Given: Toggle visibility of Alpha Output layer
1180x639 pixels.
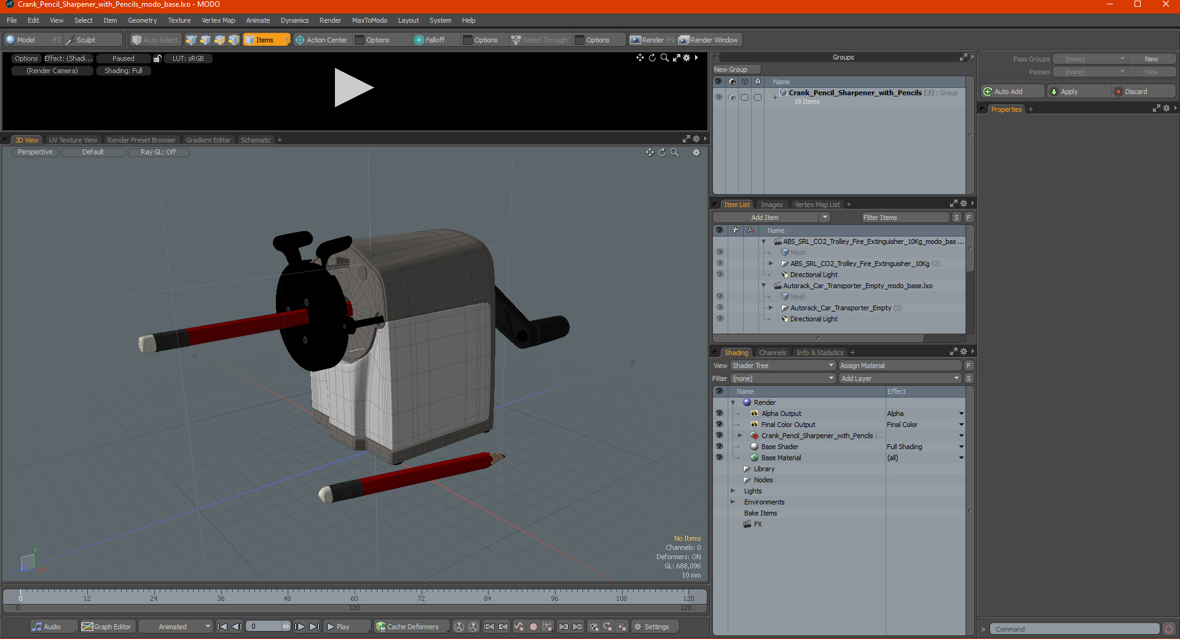Looking at the screenshot, I should coord(719,414).
